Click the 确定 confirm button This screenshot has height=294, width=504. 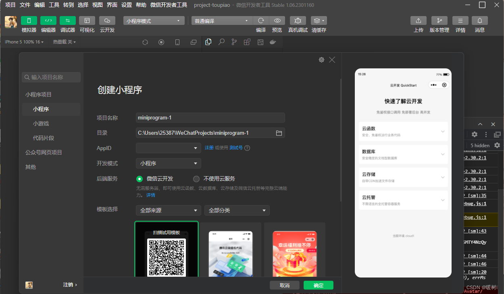coord(319,285)
